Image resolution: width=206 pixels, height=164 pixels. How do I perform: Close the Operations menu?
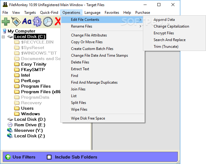click(x=71, y=13)
